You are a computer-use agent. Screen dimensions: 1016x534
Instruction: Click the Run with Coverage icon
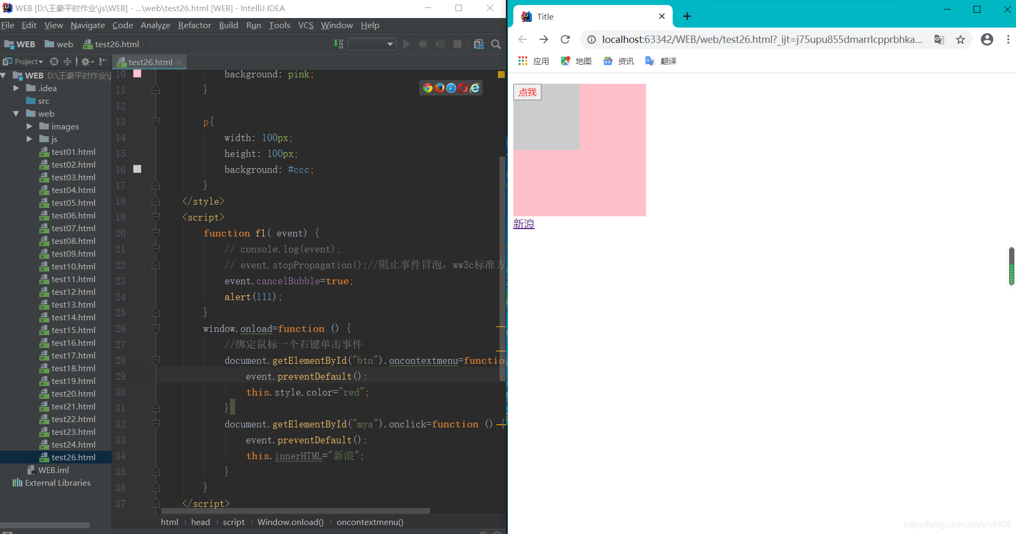coord(440,44)
